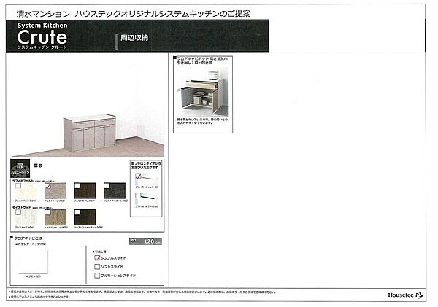The width and height of the screenshot is (438, 307).
Task: Click the open floor cabinet drawer photo
Action: tap(203, 92)
